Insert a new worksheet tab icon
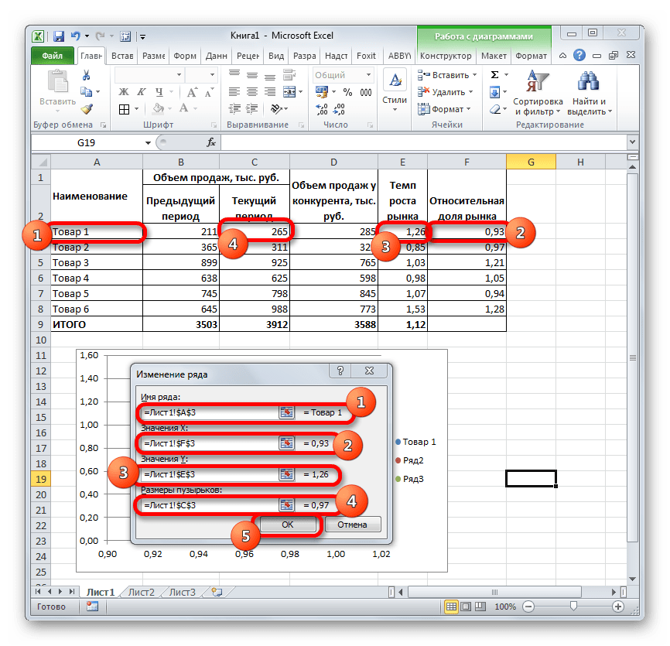 click(x=217, y=592)
